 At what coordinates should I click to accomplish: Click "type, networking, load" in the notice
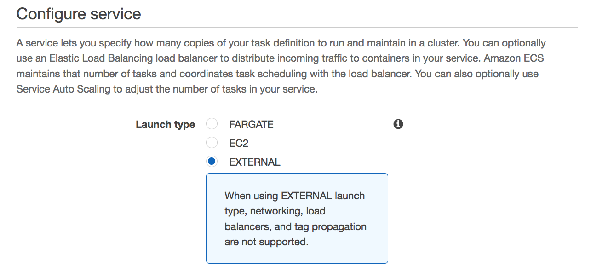(x=275, y=211)
